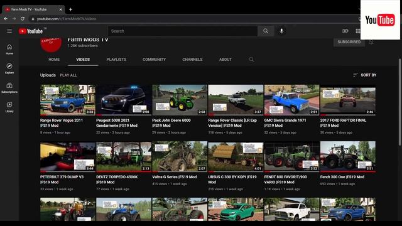The image size is (402, 226).
Task: Click the browser address bar URL
Action: [x=67, y=19]
